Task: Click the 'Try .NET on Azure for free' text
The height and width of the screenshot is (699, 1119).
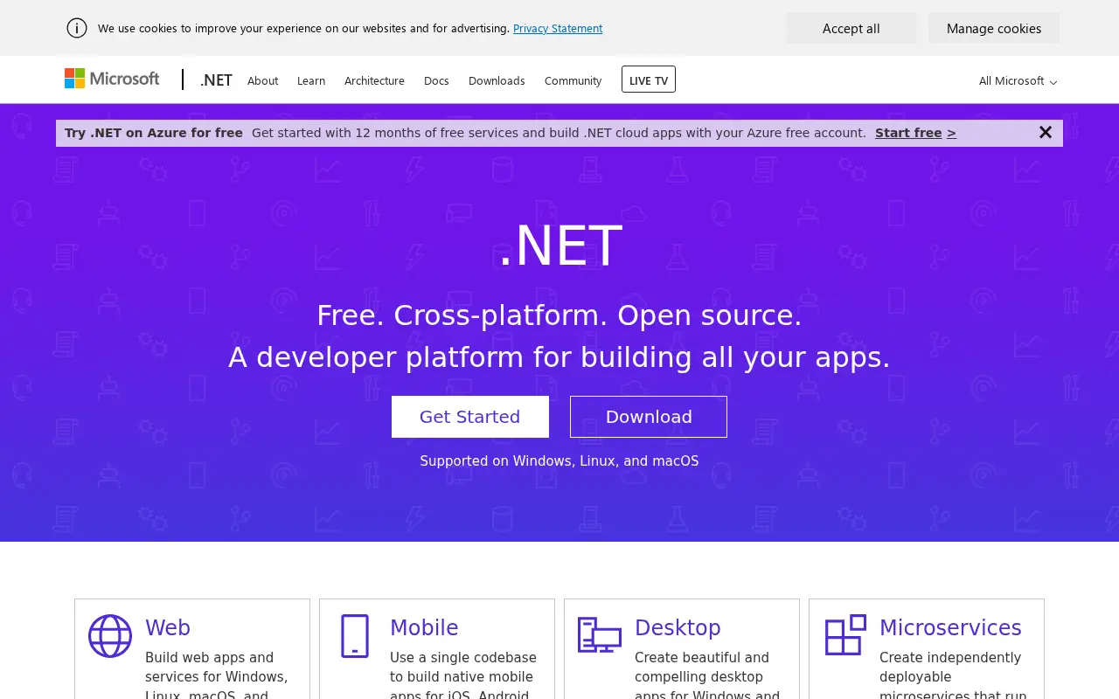Action: point(154,133)
